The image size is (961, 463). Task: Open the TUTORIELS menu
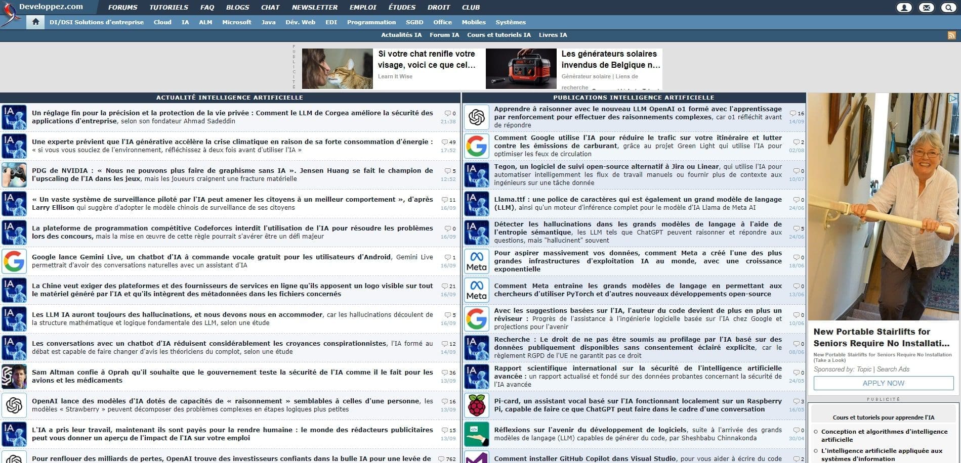pos(168,7)
